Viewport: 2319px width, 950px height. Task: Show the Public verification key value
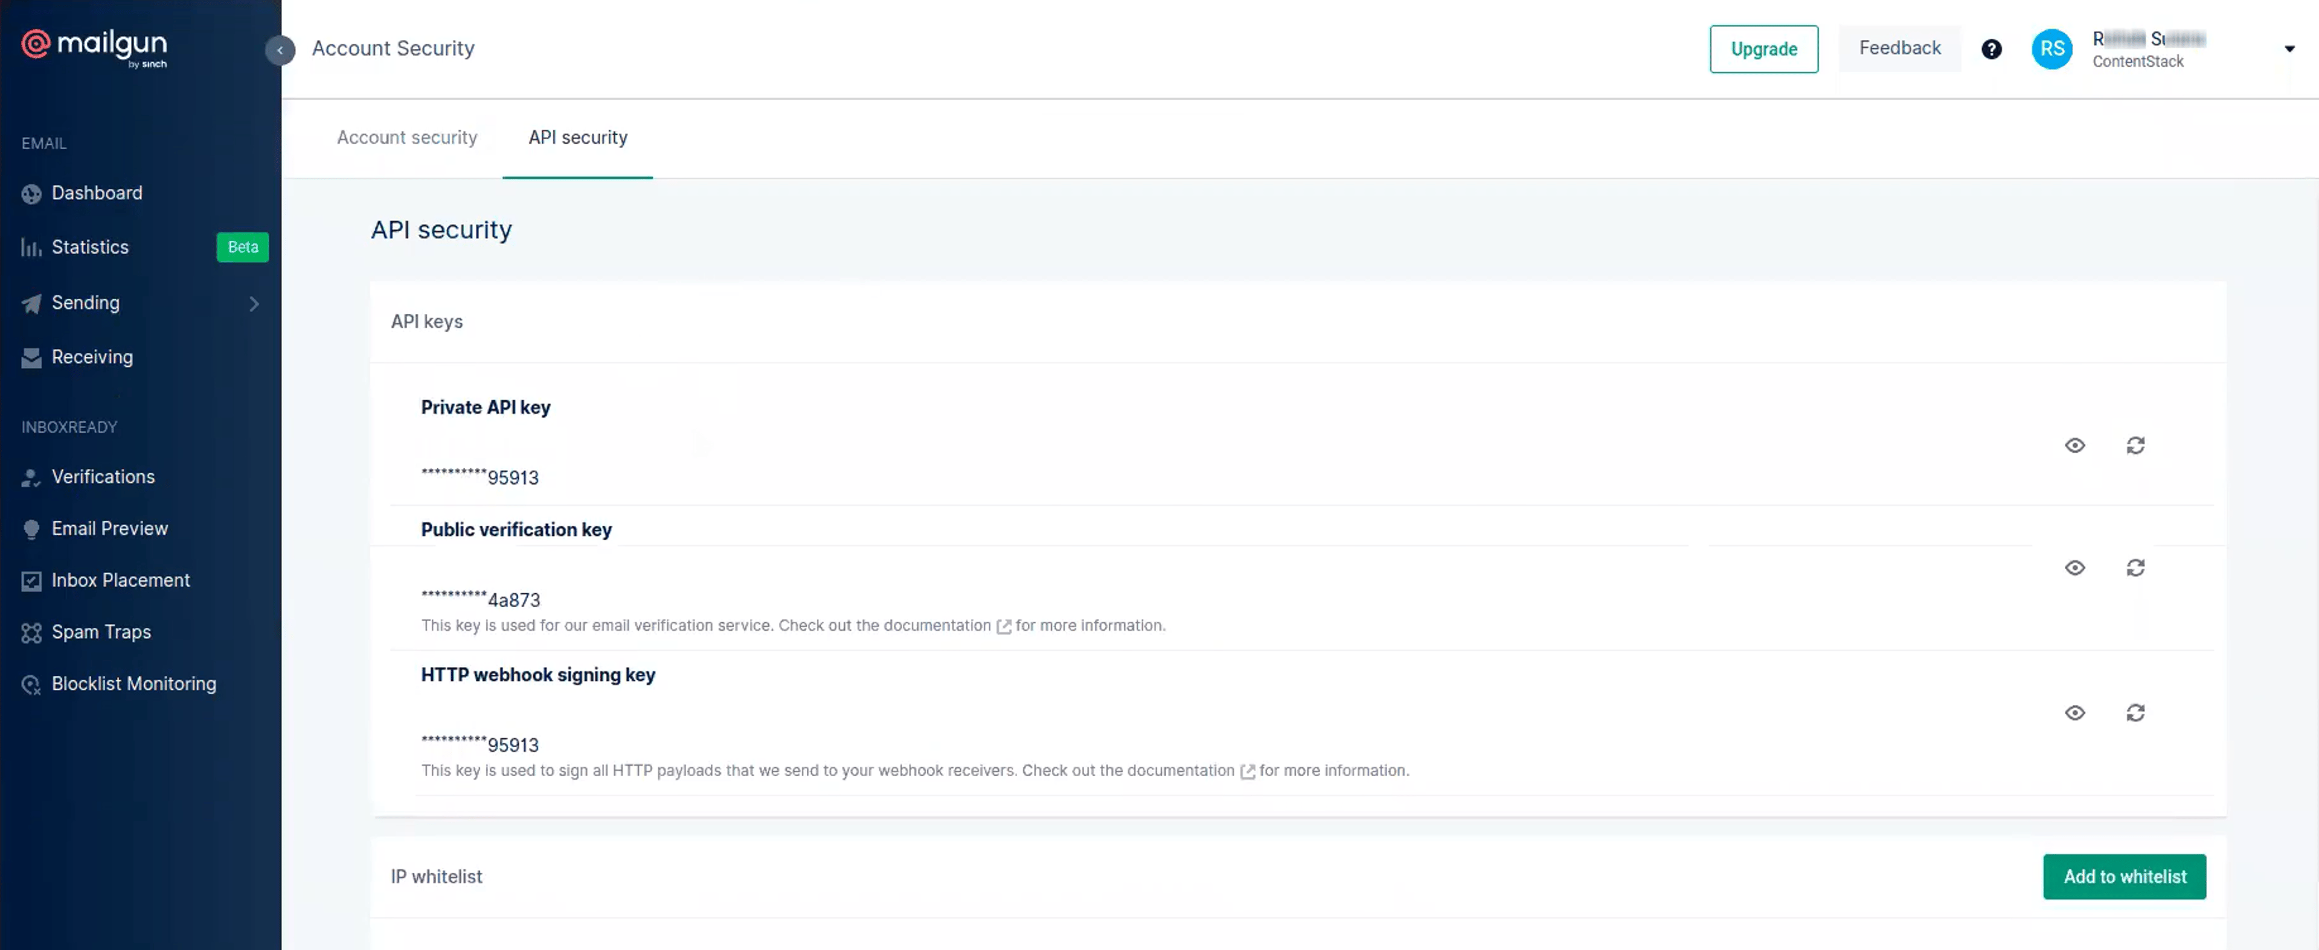click(x=2074, y=568)
